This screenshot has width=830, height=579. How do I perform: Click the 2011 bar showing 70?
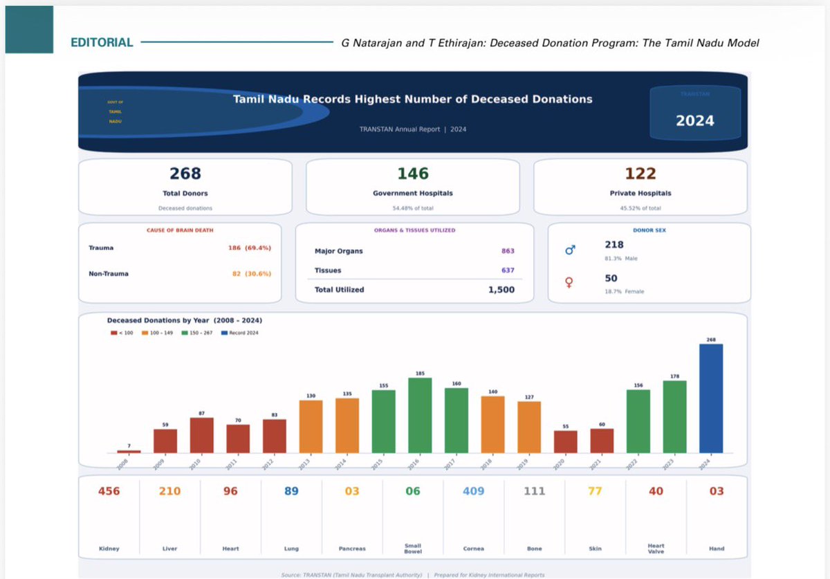point(238,439)
